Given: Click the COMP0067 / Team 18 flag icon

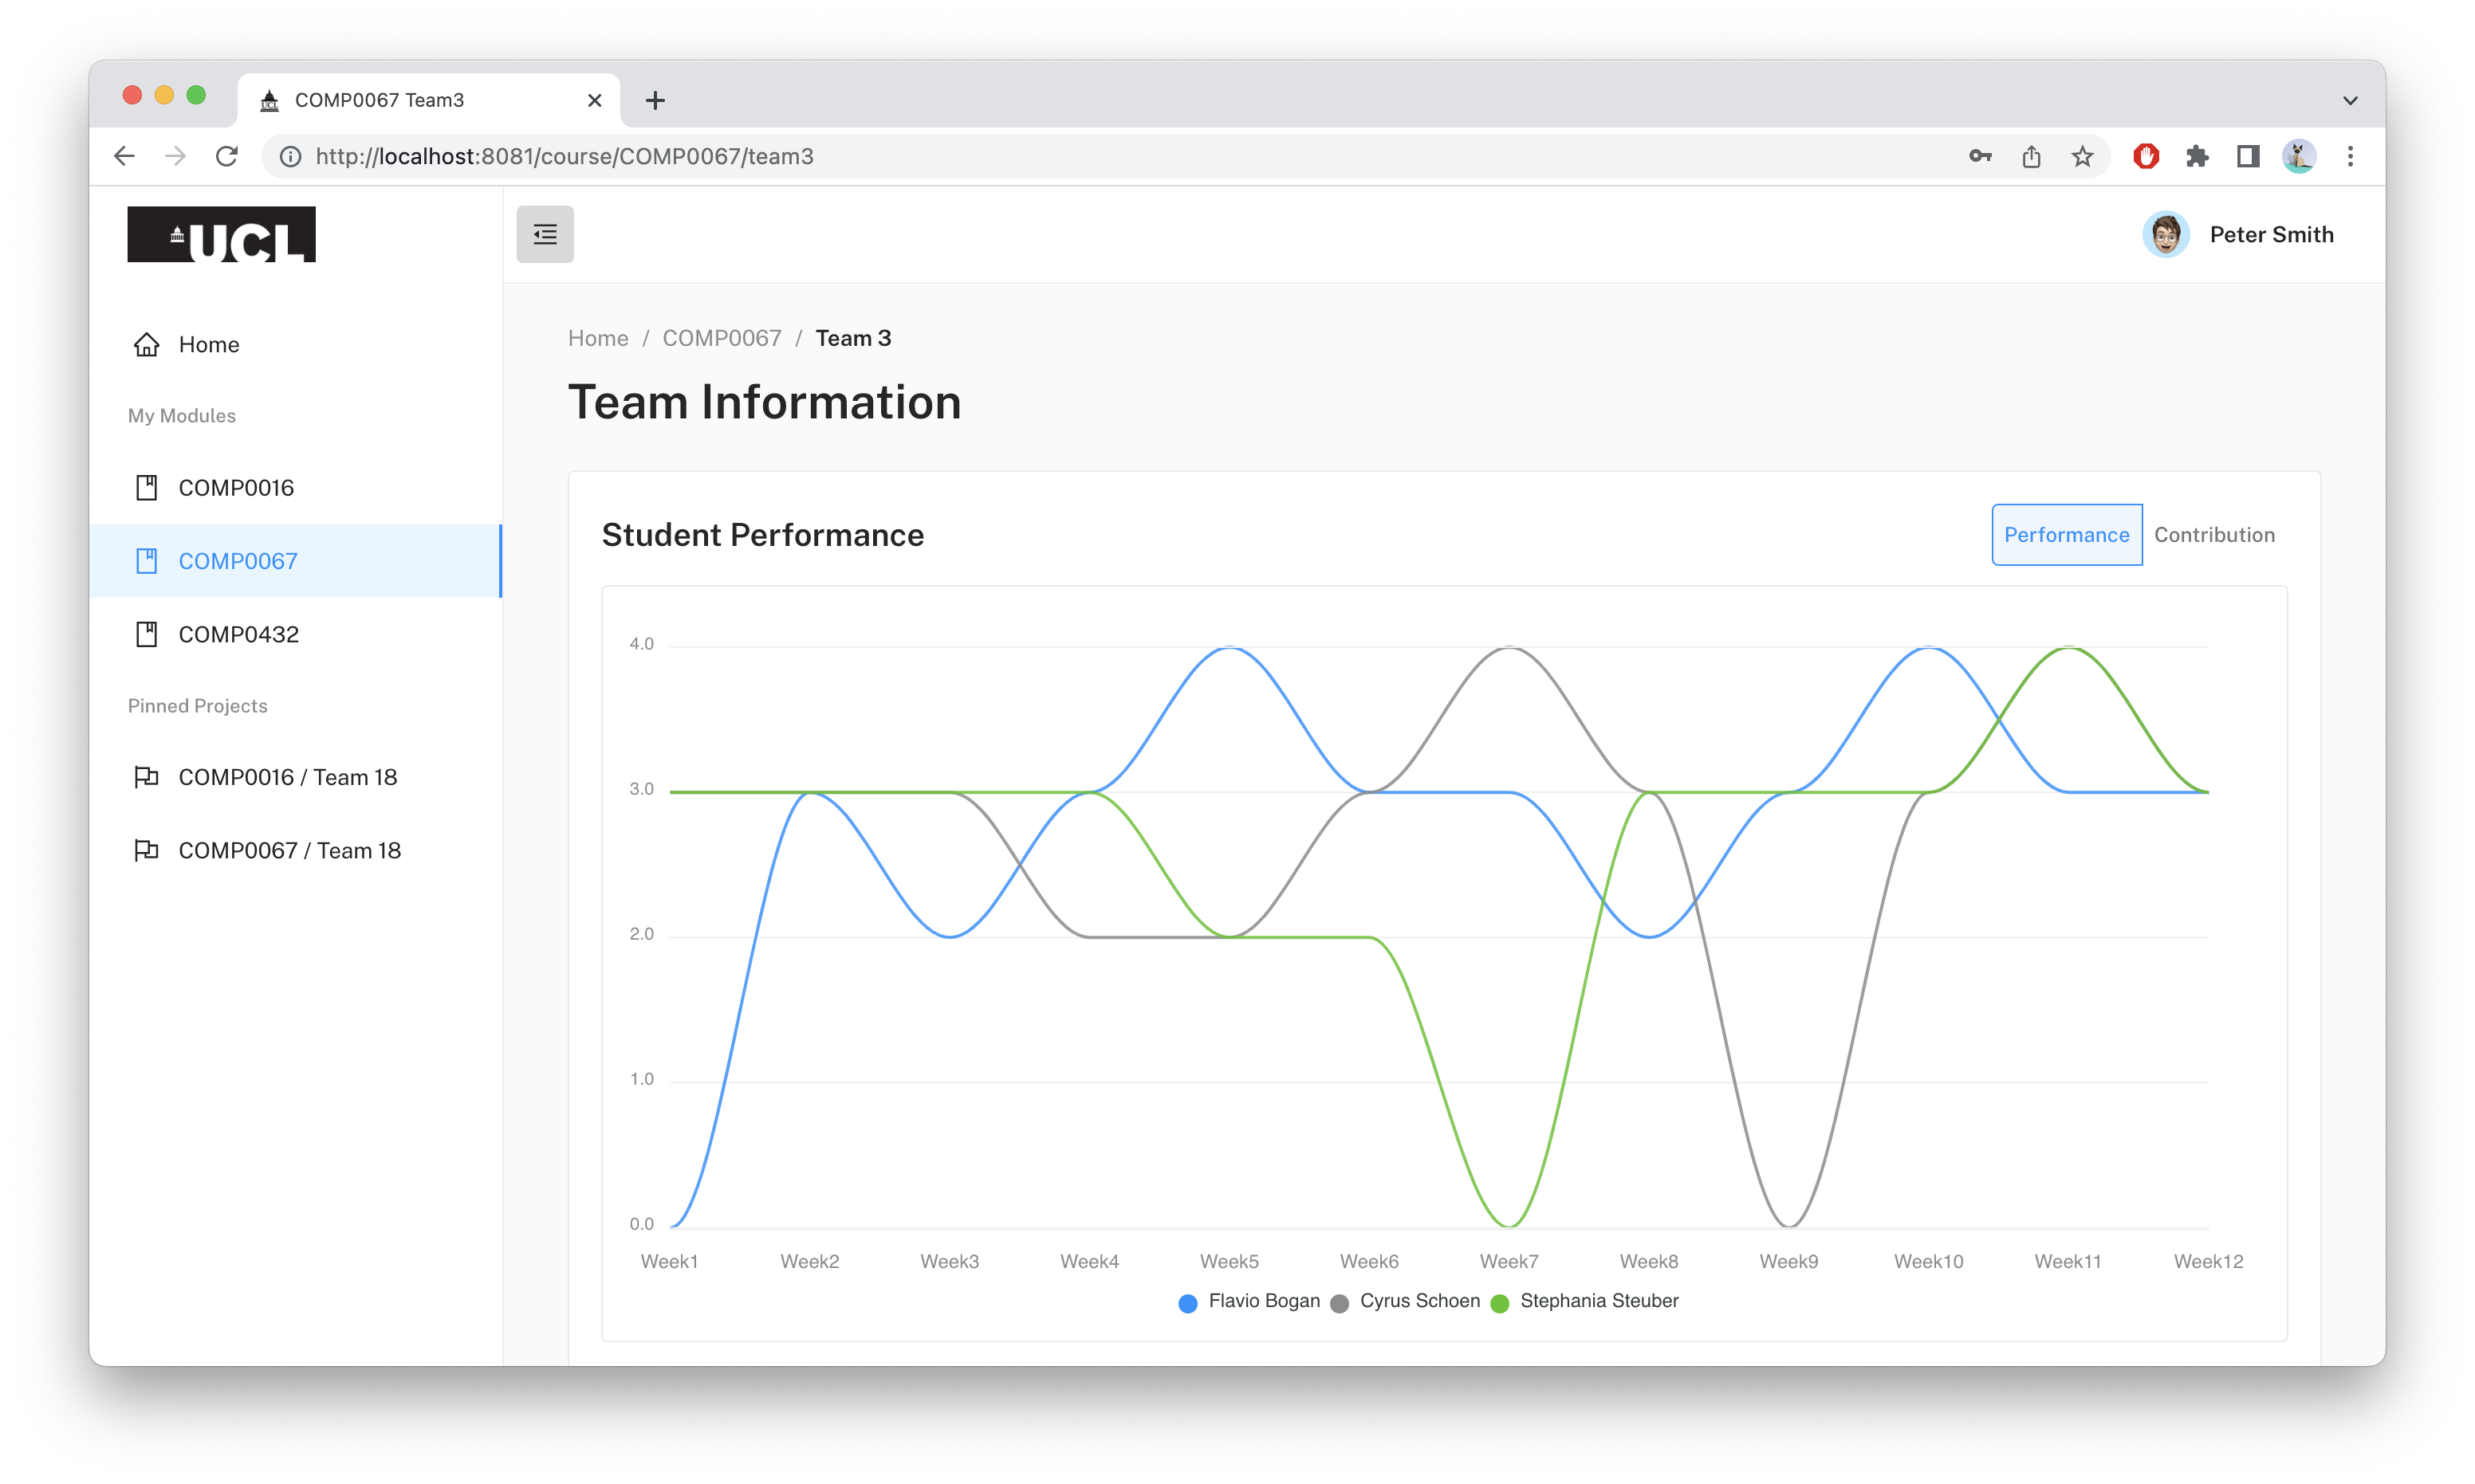Looking at the screenshot, I should (147, 850).
